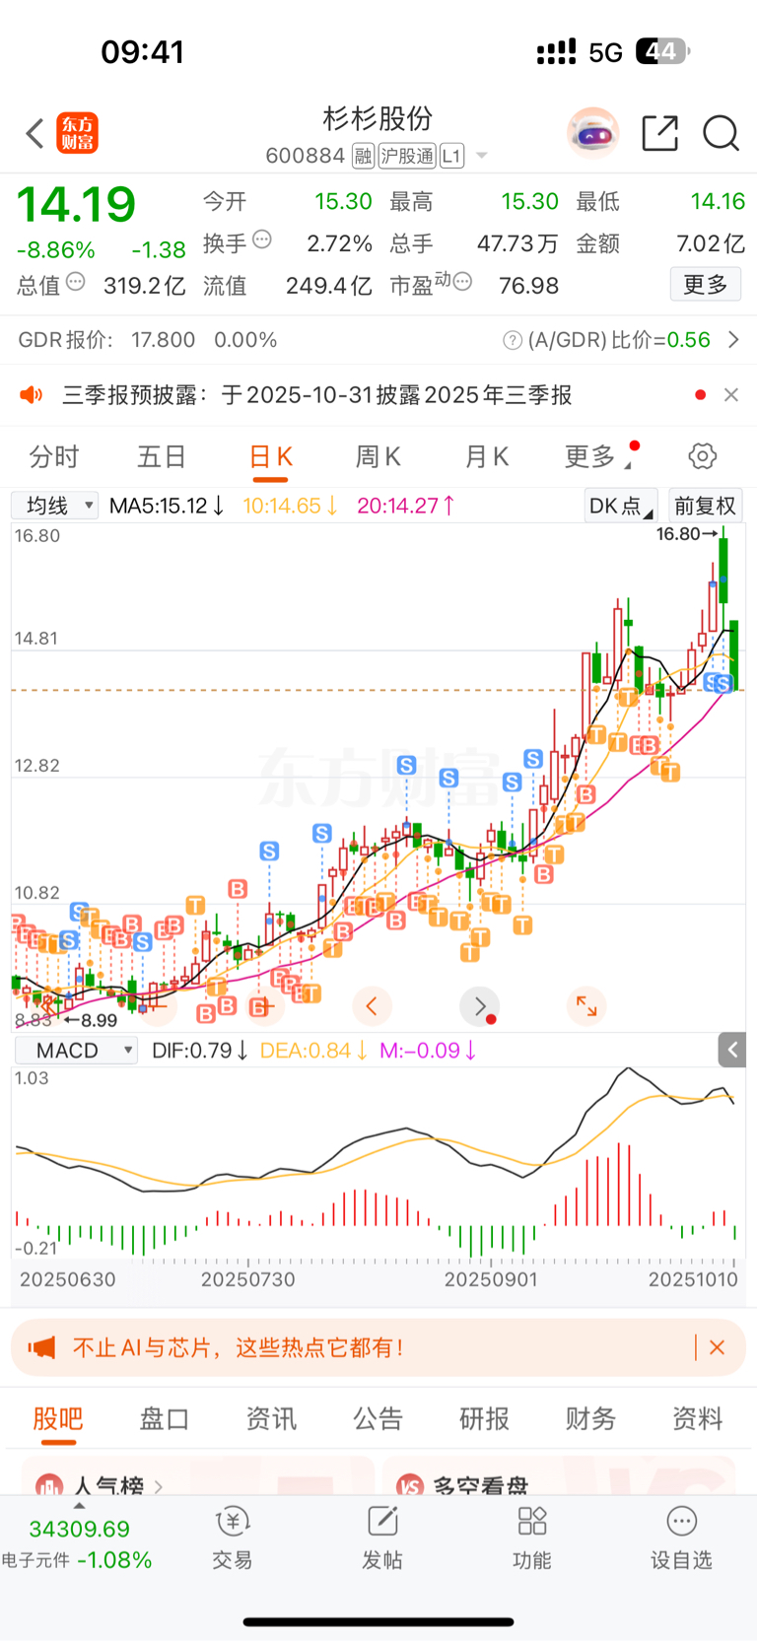Expand chart to fullscreen icon
This screenshot has height=1641, width=757.
click(x=586, y=1006)
